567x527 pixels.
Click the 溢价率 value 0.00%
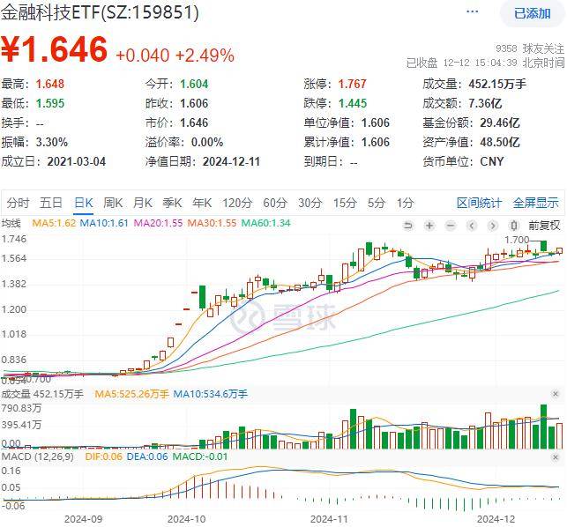(x=207, y=142)
